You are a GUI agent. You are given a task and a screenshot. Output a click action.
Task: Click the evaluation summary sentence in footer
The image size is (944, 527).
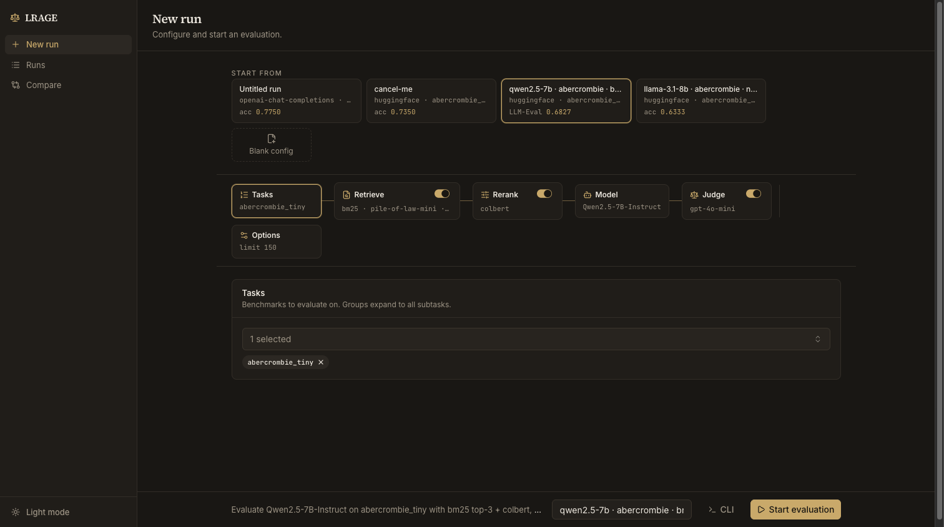click(386, 510)
